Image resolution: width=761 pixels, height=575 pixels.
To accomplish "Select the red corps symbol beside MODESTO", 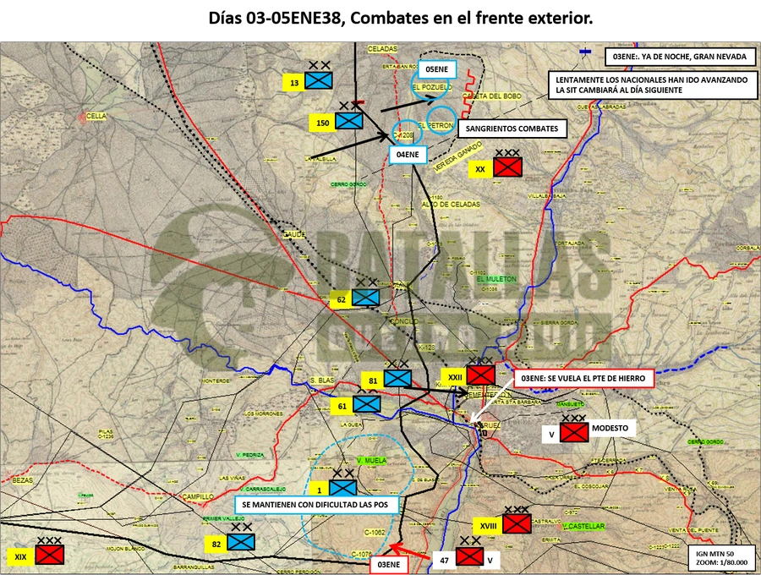I will point(574,432).
